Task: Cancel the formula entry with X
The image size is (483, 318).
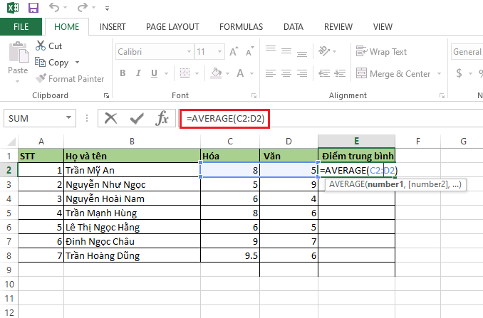Action: click(110, 118)
